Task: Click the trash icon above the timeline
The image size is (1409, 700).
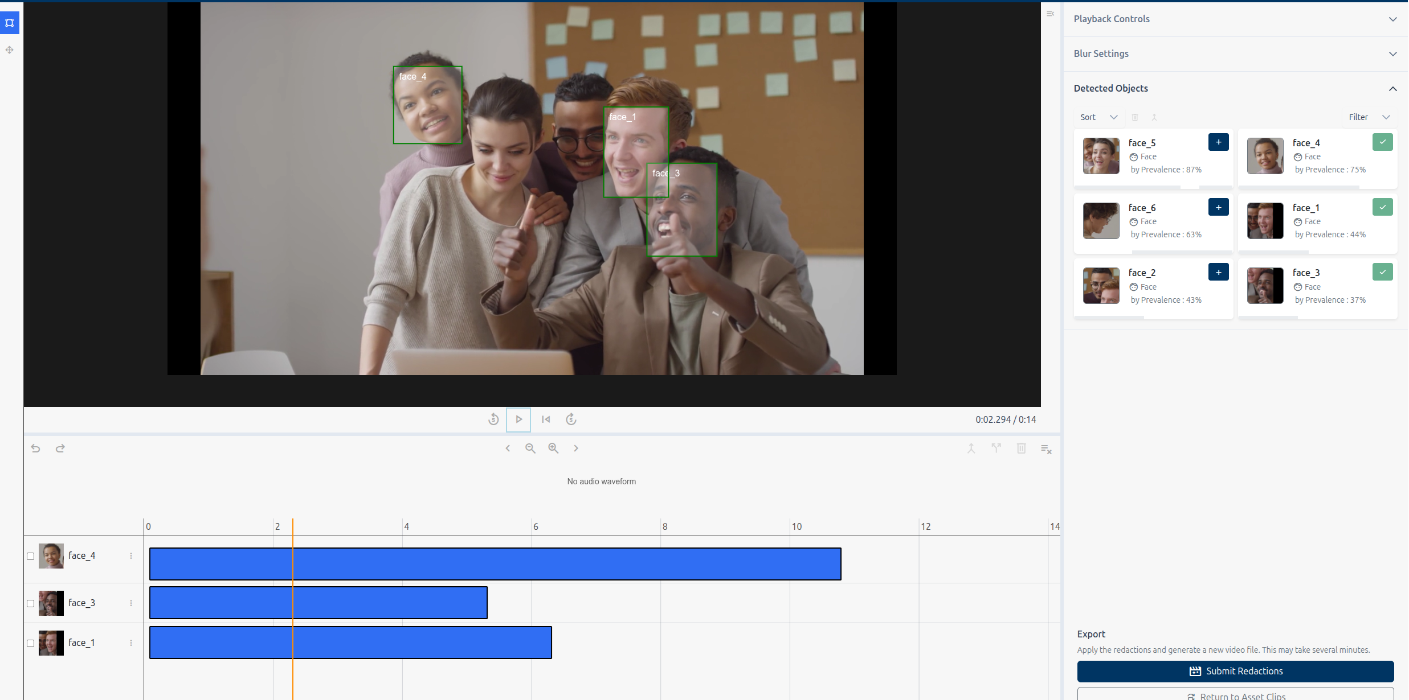Action: coord(1020,448)
